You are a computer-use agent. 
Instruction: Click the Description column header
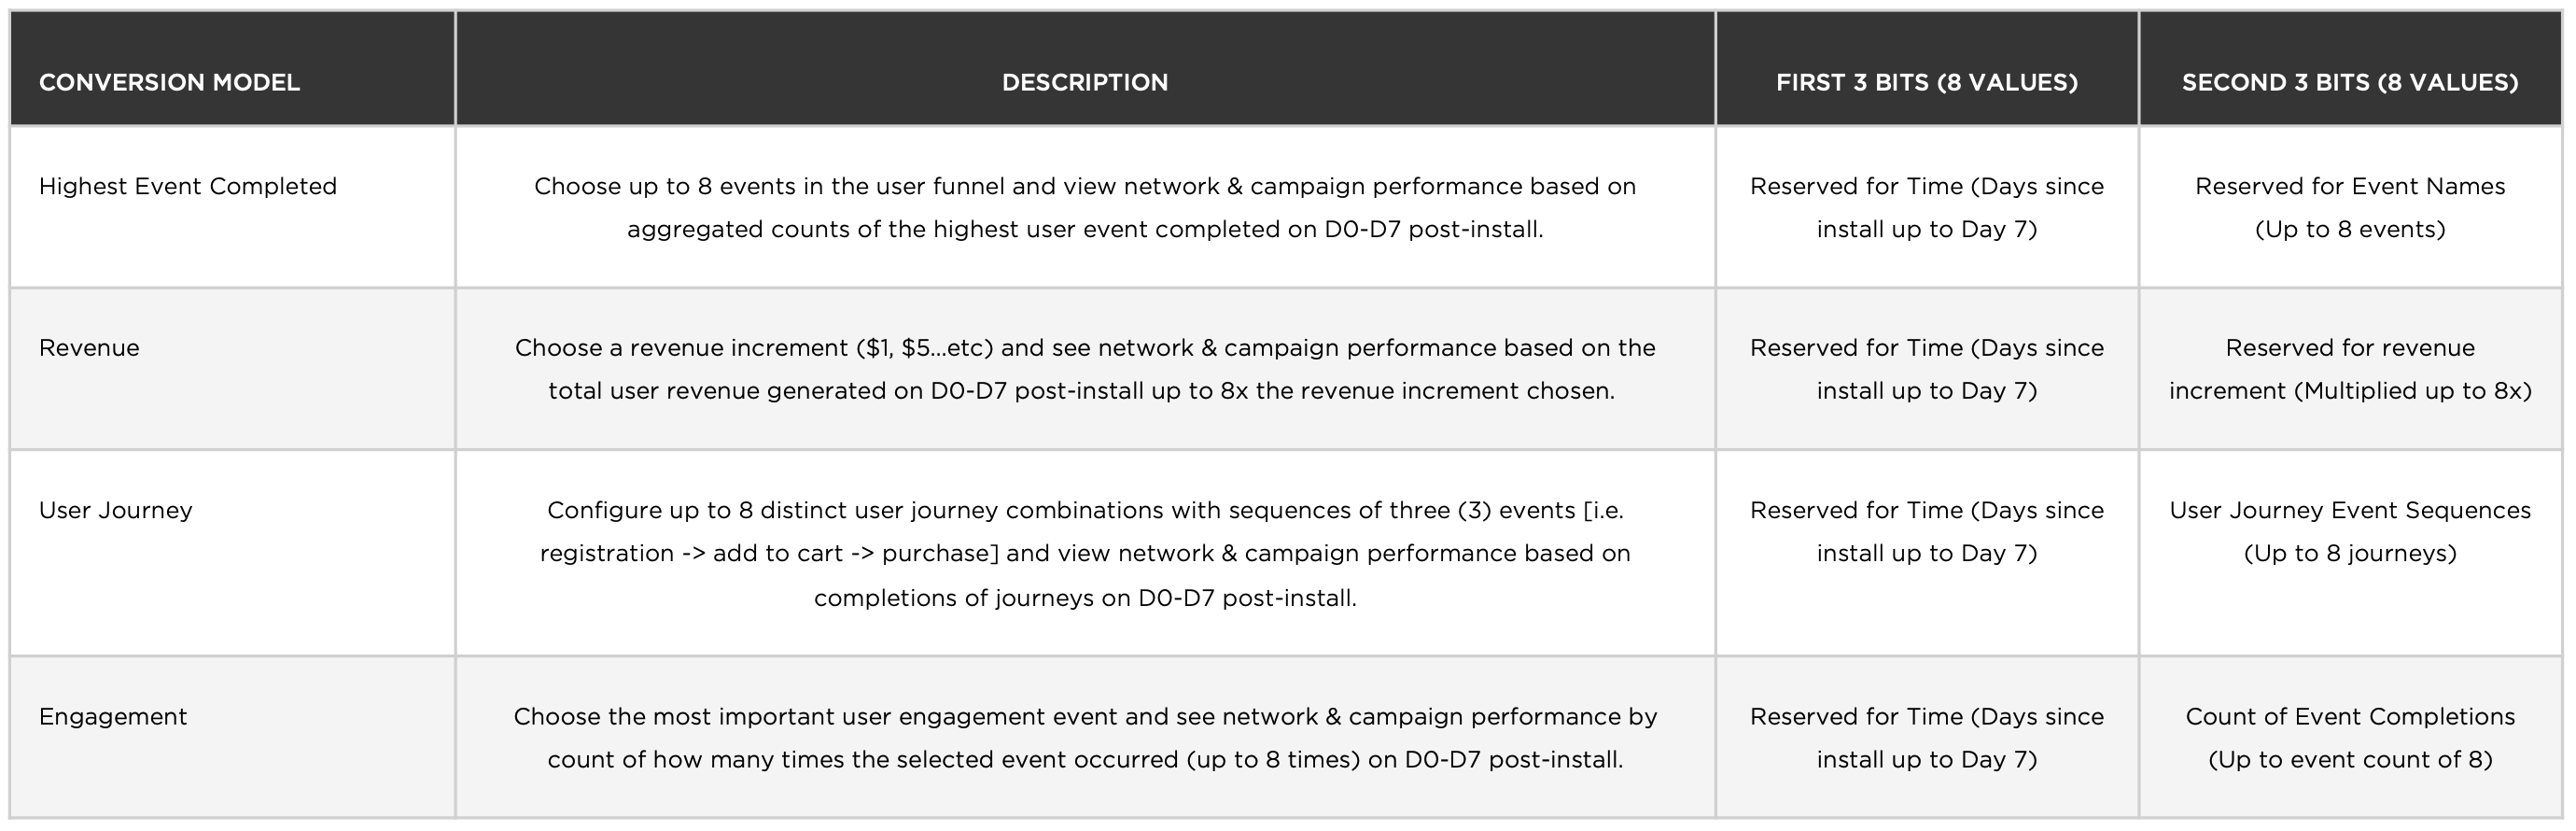click(1085, 82)
